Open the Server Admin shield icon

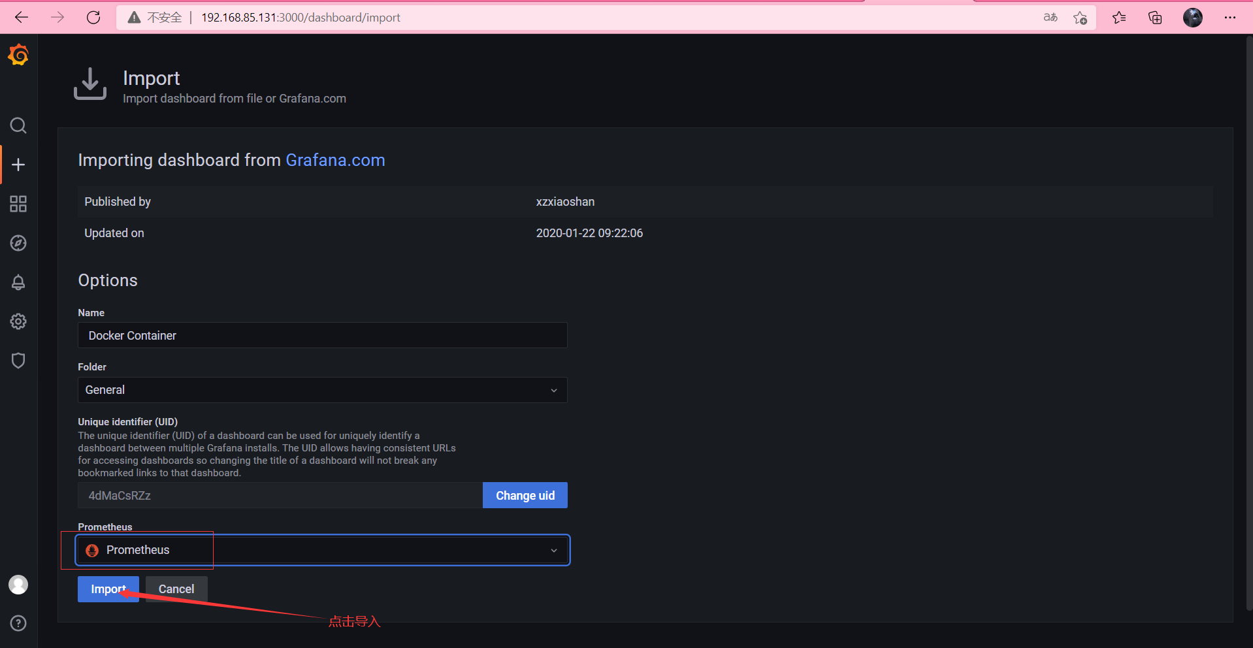(x=18, y=361)
